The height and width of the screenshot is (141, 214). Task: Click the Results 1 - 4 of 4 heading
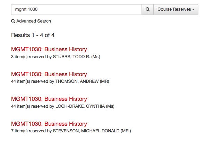click(33, 35)
